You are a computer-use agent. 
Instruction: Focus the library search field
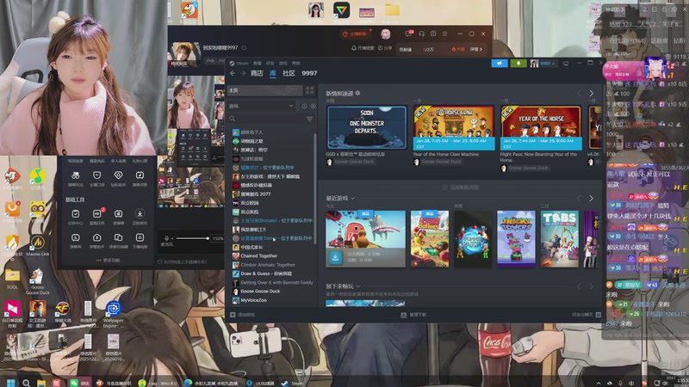coord(267,119)
